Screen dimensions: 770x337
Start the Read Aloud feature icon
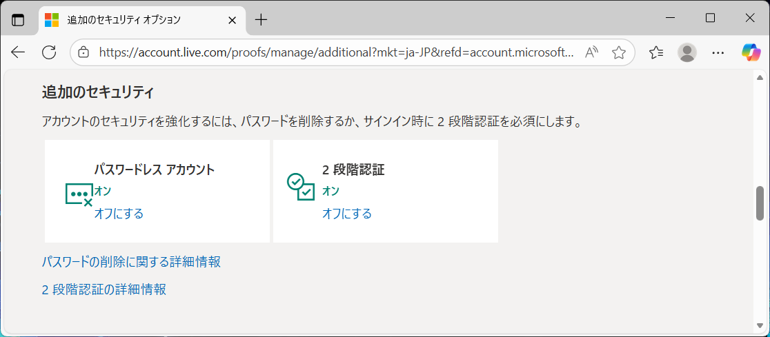[593, 52]
